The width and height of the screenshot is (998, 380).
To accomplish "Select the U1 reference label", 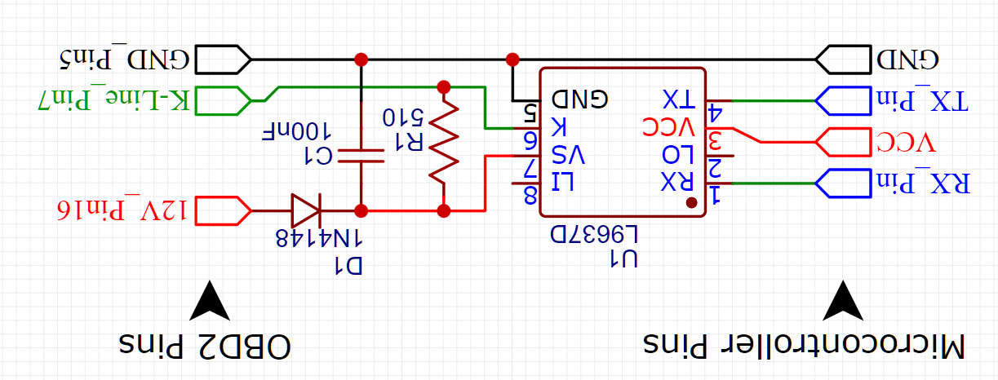I will pos(624,259).
